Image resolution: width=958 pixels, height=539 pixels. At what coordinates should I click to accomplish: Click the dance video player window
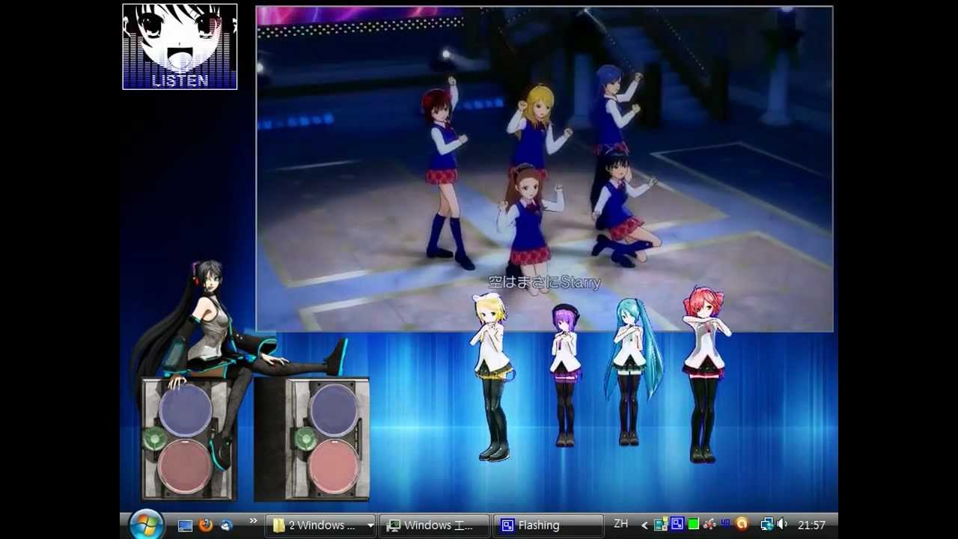coord(544,168)
